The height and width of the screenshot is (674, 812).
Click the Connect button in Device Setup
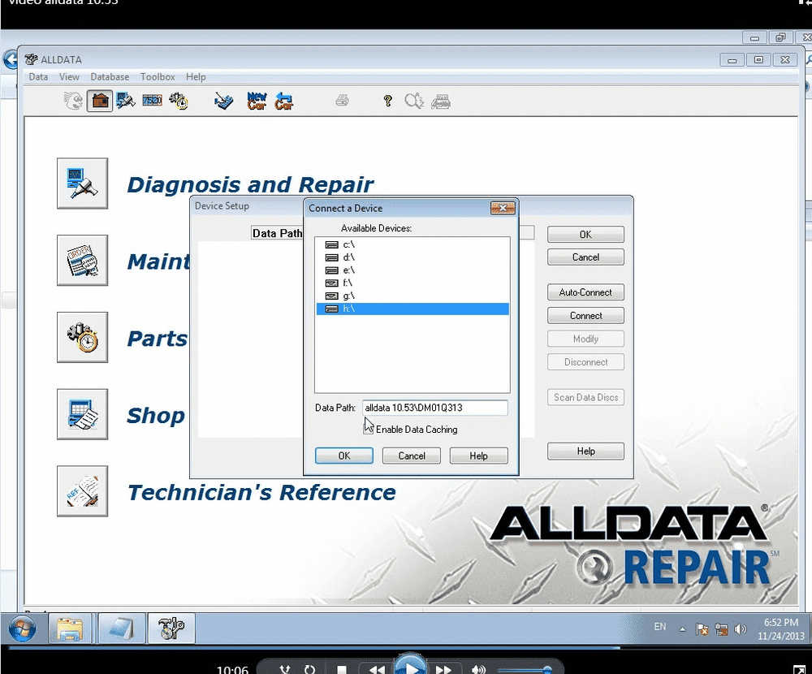point(585,316)
